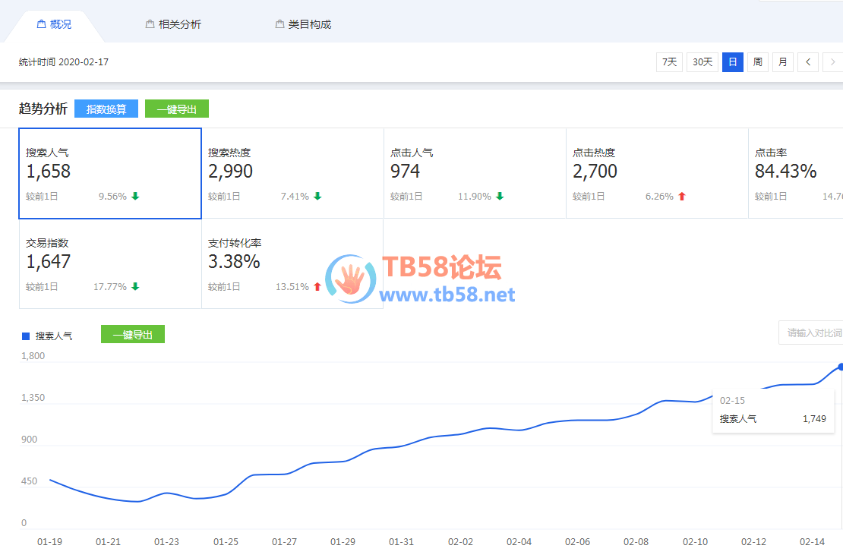Select the 搜索热度 metric card

coord(292,174)
